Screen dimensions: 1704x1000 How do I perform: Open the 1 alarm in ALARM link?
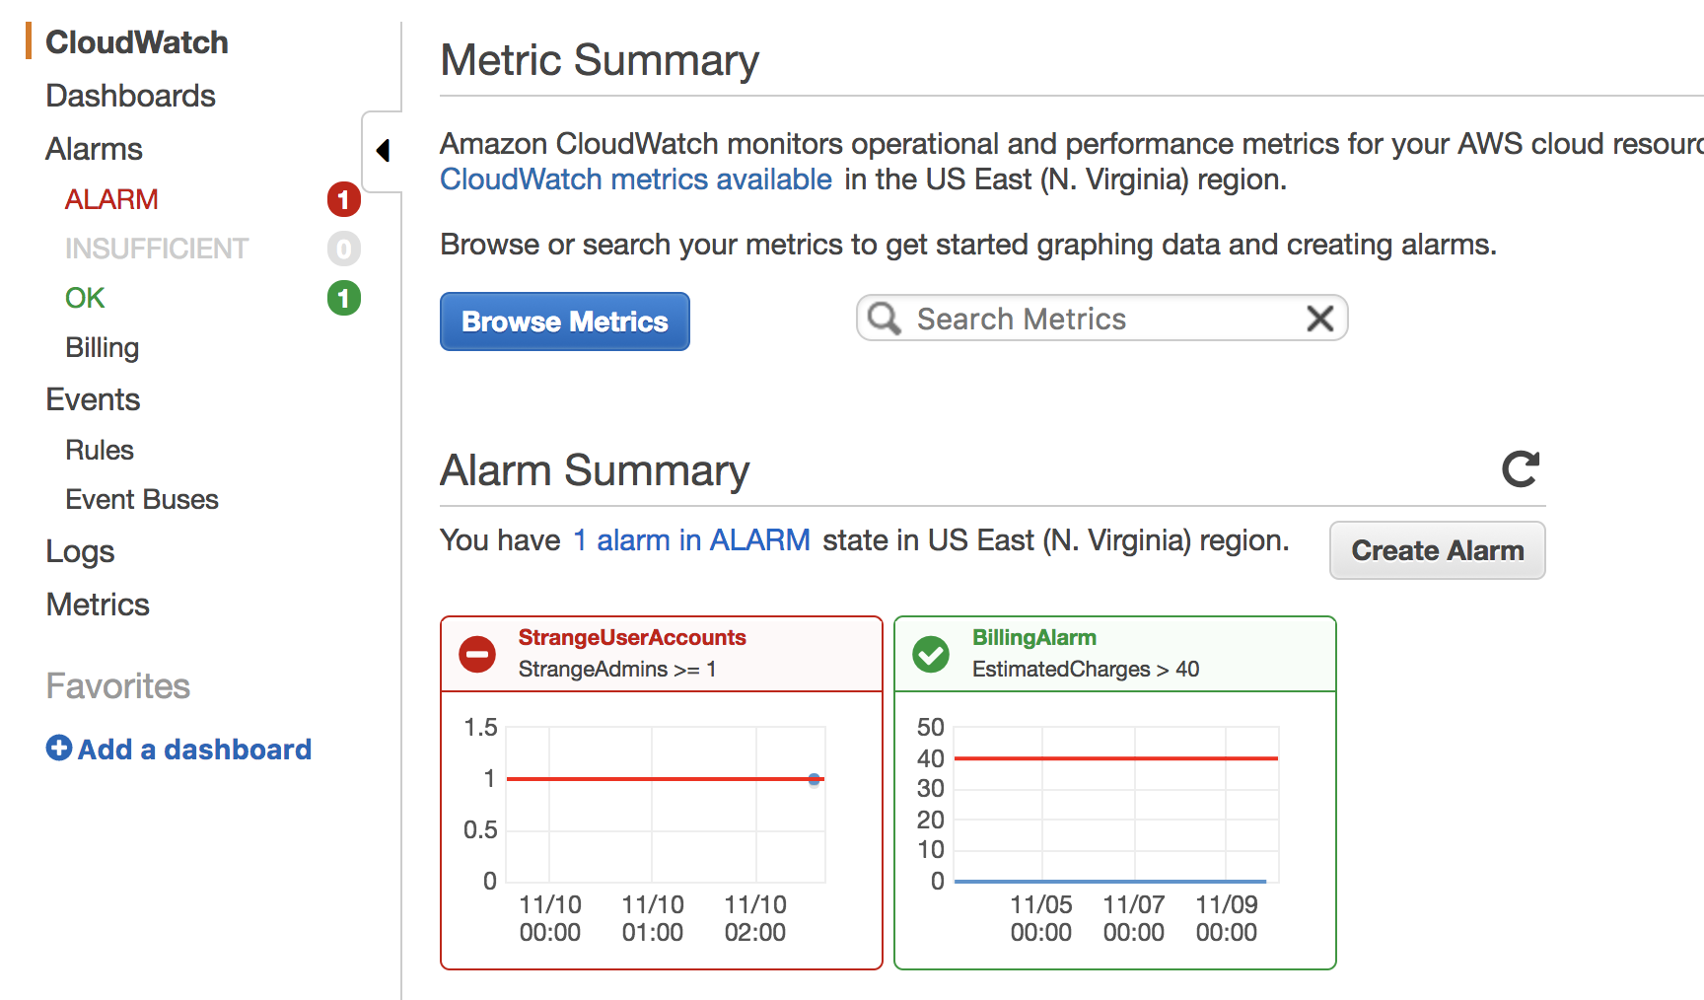(x=691, y=540)
